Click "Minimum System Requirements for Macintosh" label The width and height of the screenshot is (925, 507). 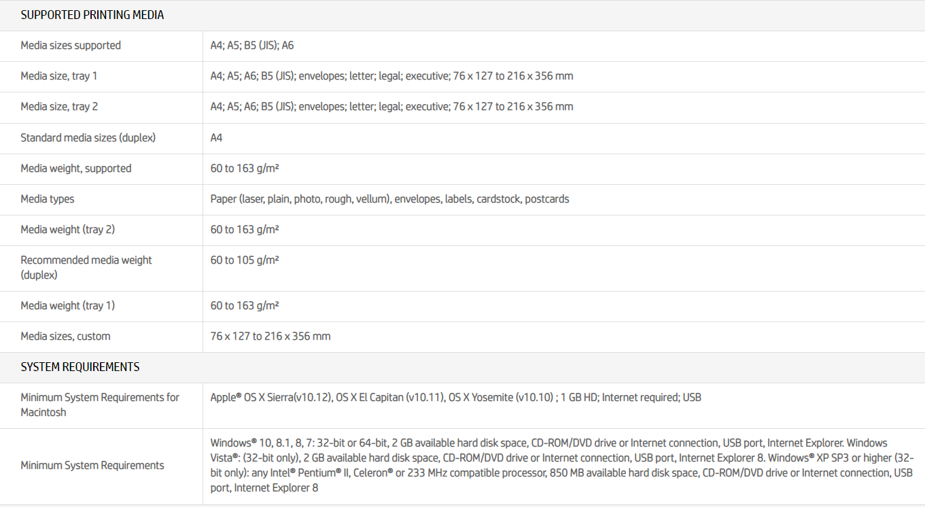100,404
